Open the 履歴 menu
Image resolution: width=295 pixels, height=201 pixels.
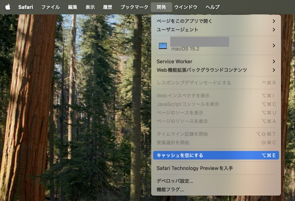107,7
